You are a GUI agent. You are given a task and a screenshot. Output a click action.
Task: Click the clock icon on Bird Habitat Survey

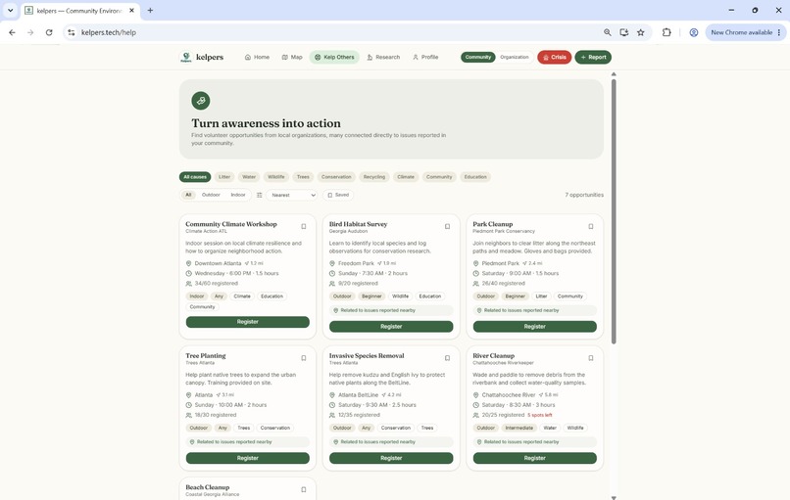[x=332, y=274]
